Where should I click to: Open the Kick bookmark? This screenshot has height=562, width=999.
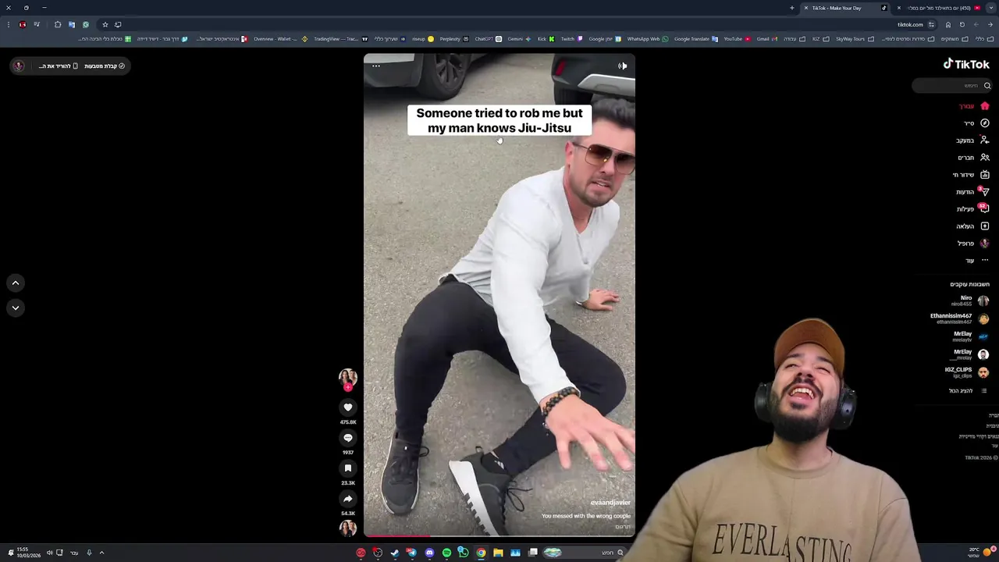click(x=546, y=39)
